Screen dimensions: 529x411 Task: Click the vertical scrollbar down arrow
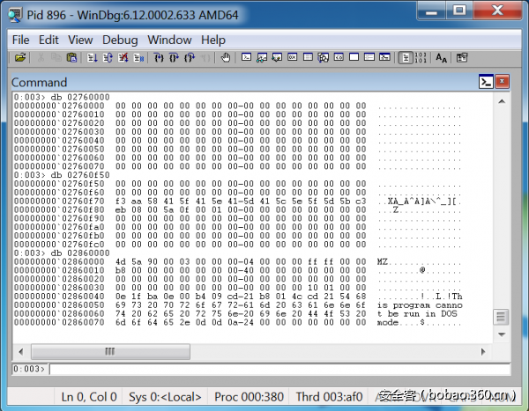coord(502,336)
